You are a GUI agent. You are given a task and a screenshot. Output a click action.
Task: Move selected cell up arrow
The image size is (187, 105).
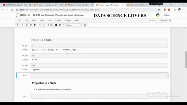click(40, 25)
